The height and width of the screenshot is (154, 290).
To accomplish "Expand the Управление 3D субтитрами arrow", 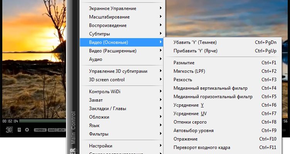I will click(160, 71).
